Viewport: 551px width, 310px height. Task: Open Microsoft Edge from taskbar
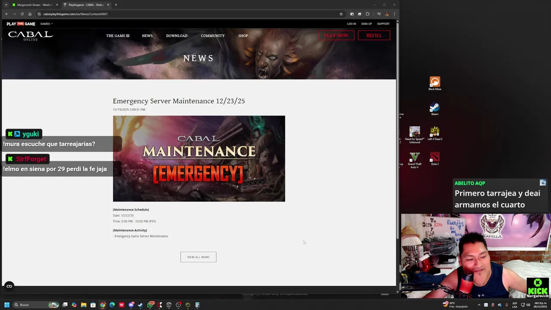click(x=112, y=305)
